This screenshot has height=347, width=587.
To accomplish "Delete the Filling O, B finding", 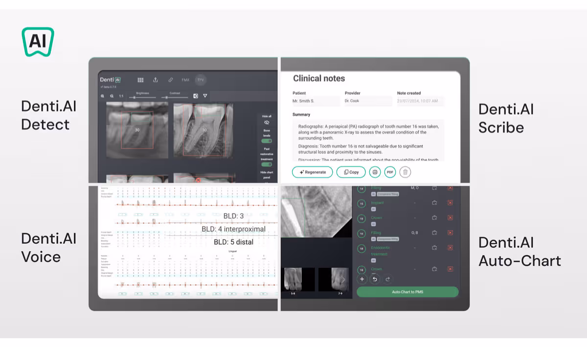I will [x=450, y=233].
